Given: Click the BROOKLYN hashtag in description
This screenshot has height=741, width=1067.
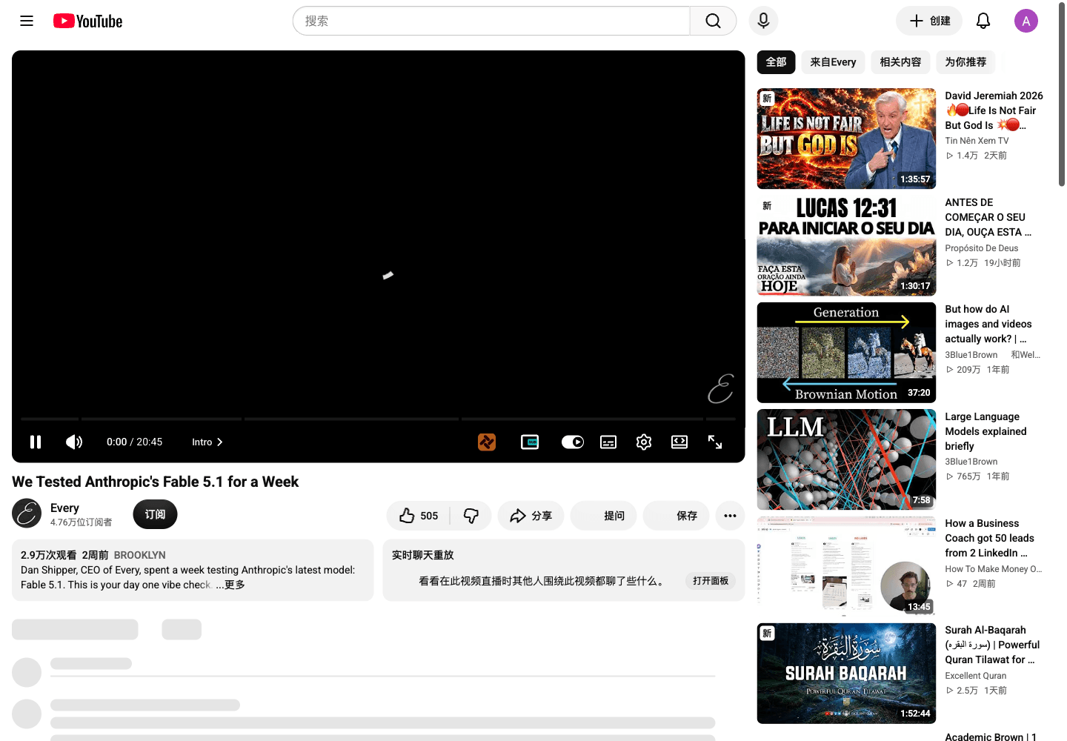Looking at the screenshot, I should (140, 555).
